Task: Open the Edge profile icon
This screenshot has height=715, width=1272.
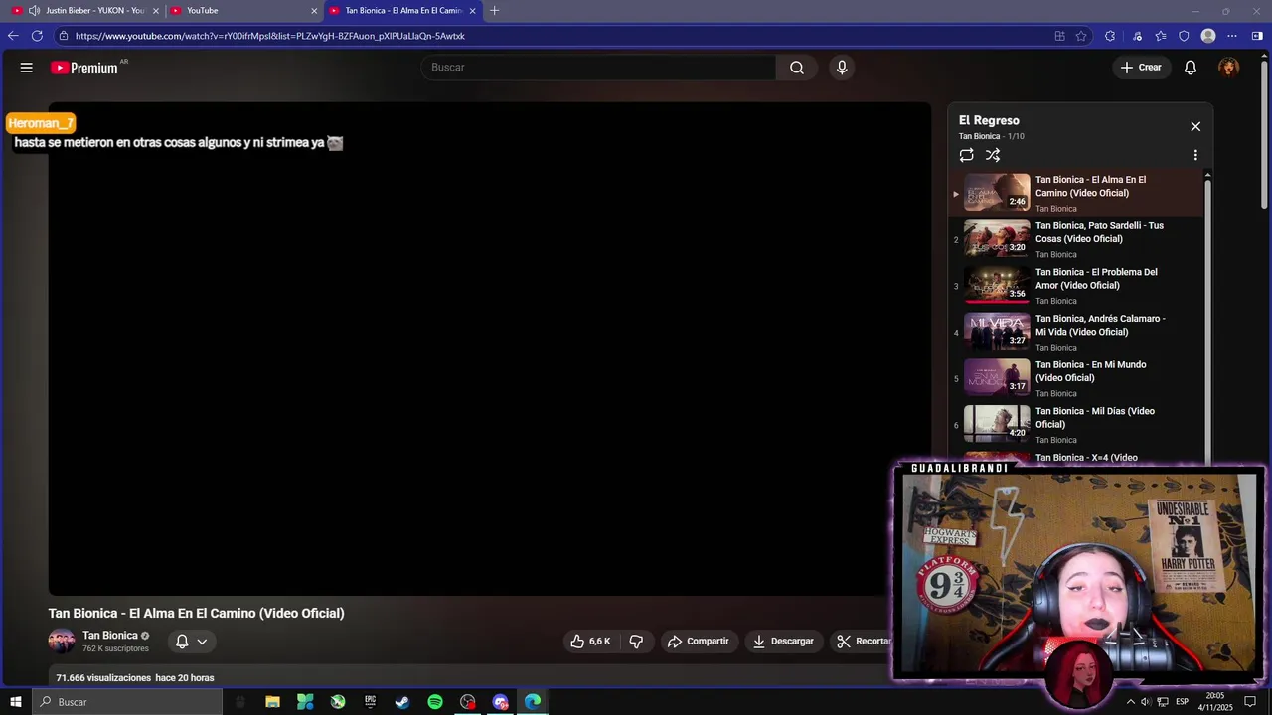Action: [1208, 36]
